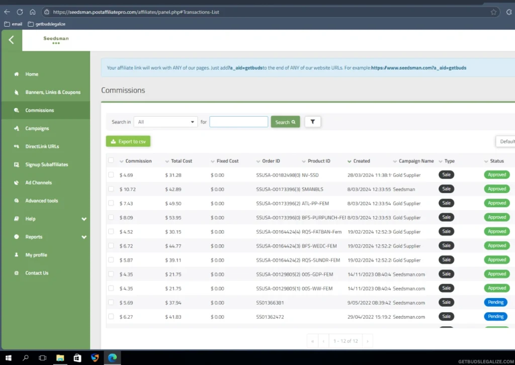Open the browser extensions icon
This screenshot has width=515, height=365.
509,12
